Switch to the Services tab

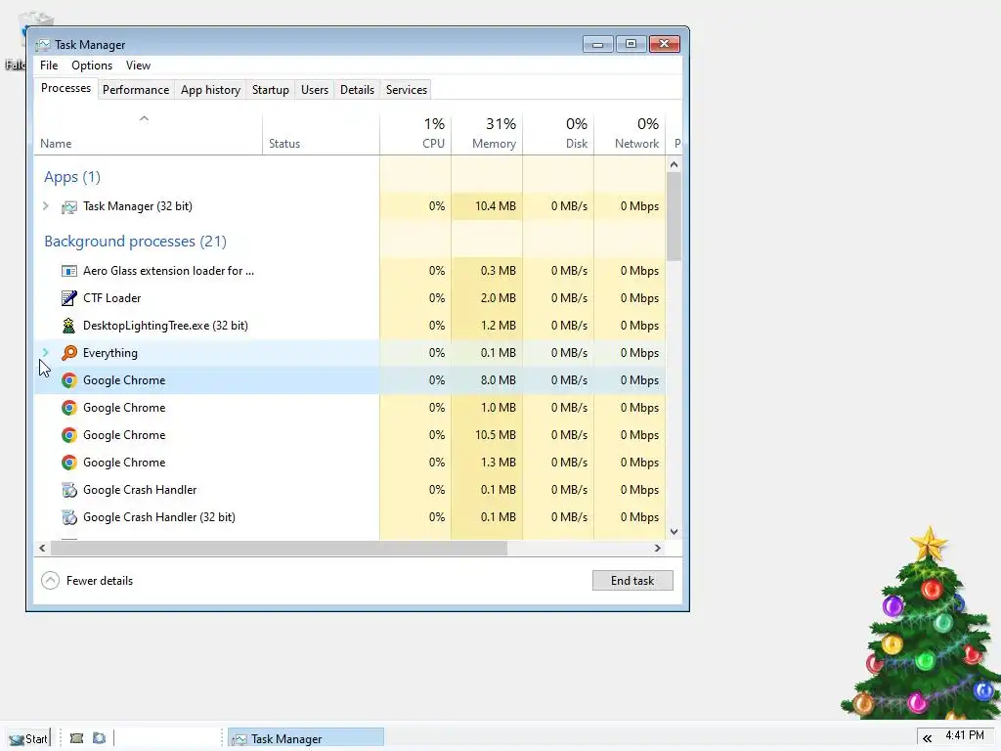point(407,90)
